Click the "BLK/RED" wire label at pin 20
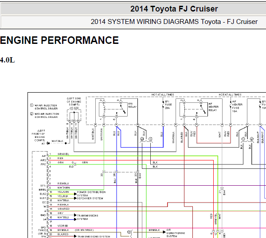This screenshot has width=266, height=238. (63, 234)
